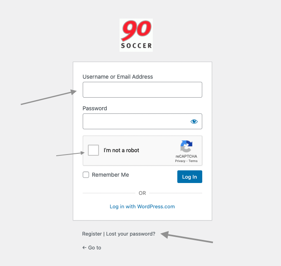Open the Register link

[x=92, y=234]
